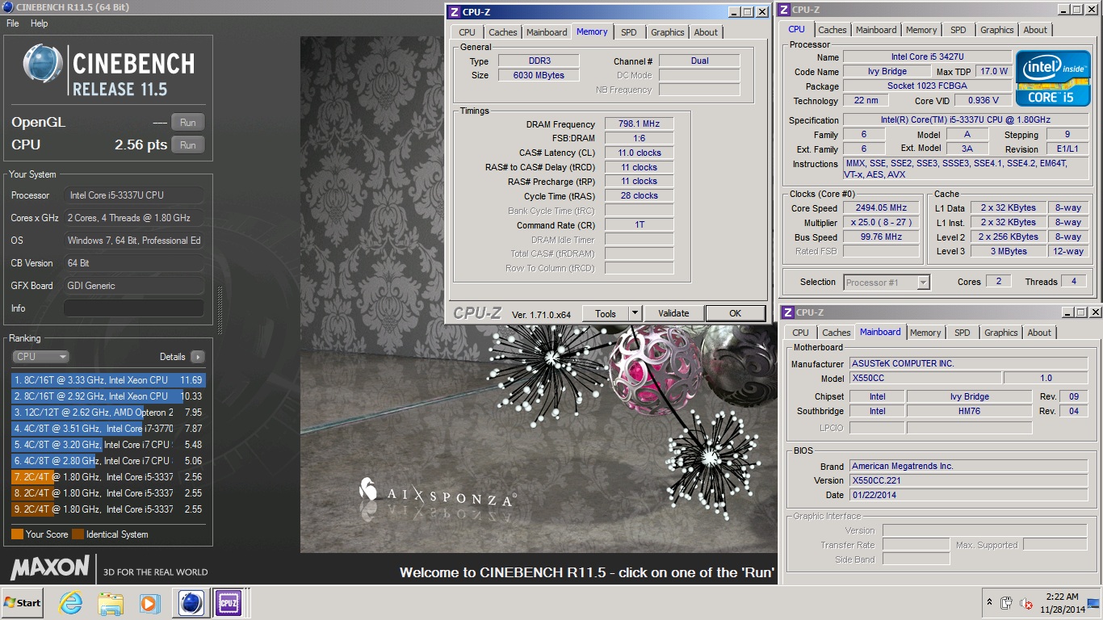Select ranking row 7 i5-3337 score 2.56
1103x620 pixels.
pos(108,477)
